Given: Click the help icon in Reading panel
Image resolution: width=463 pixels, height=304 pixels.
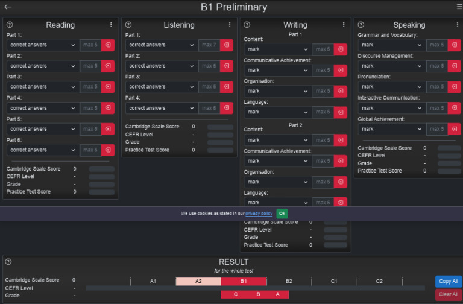Looking at the screenshot, I should [x=10, y=25].
